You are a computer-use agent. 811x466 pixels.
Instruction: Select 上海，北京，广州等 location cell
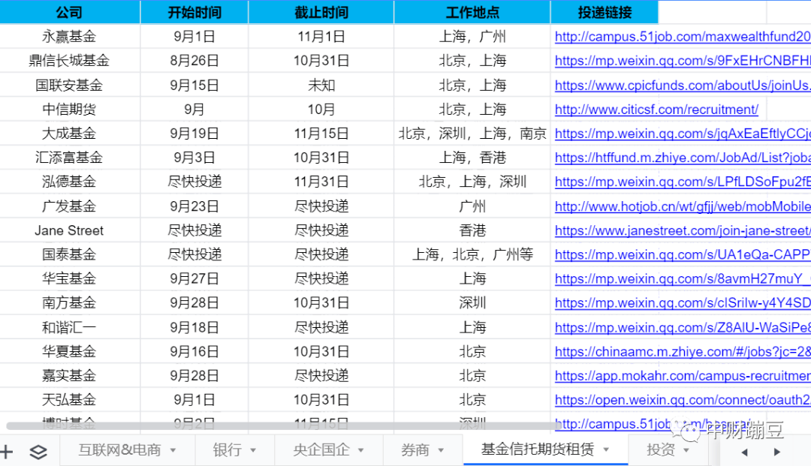pyautogui.click(x=472, y=254)
